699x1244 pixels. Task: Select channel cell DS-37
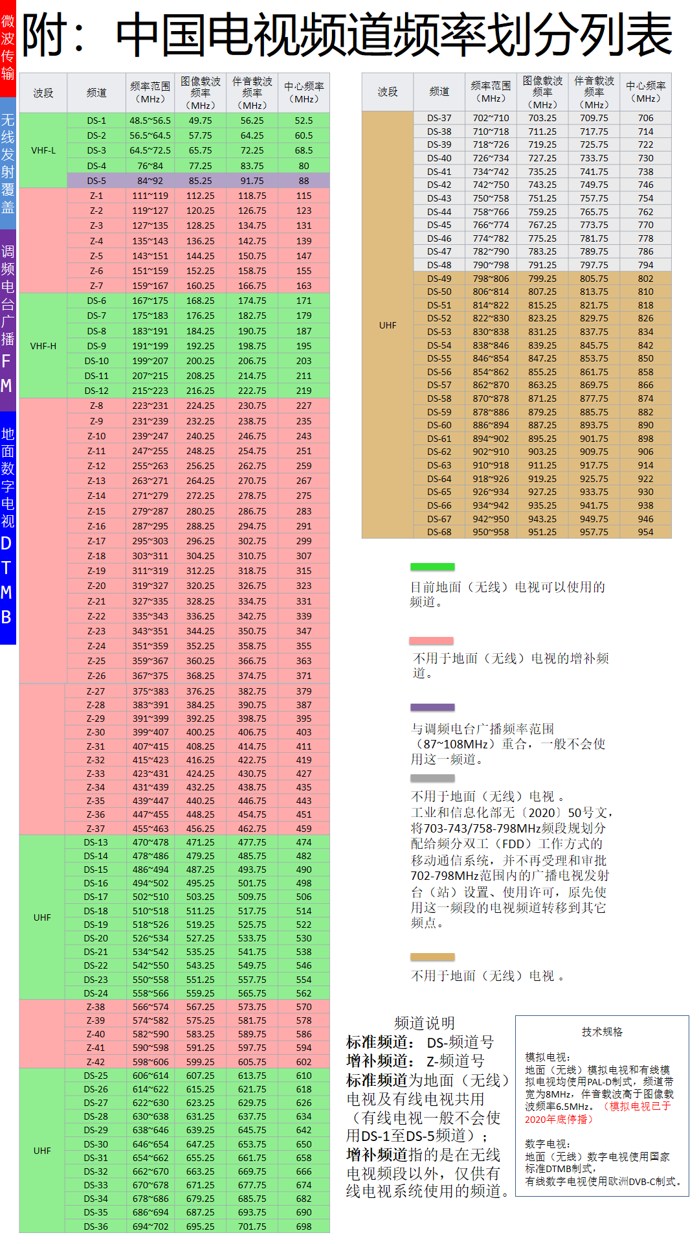pyautogui.click(x=439, y=118)
